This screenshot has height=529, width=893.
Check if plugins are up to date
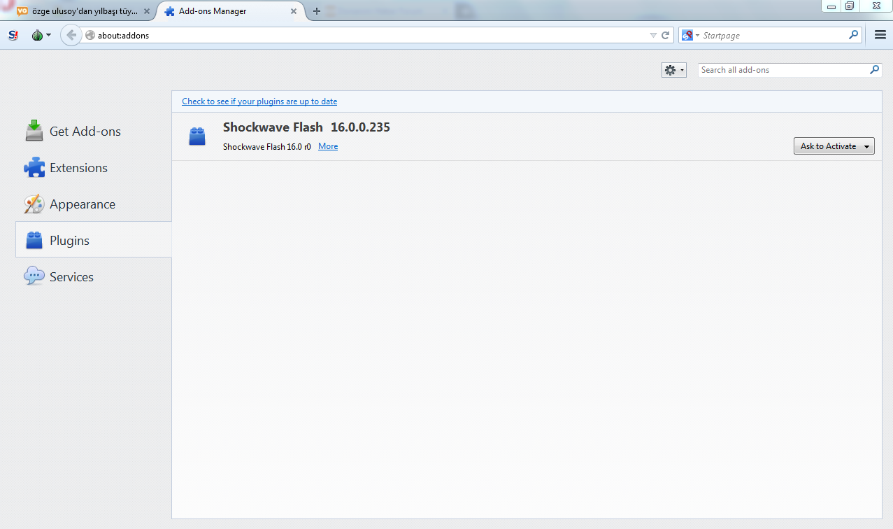tap(259, 101)
